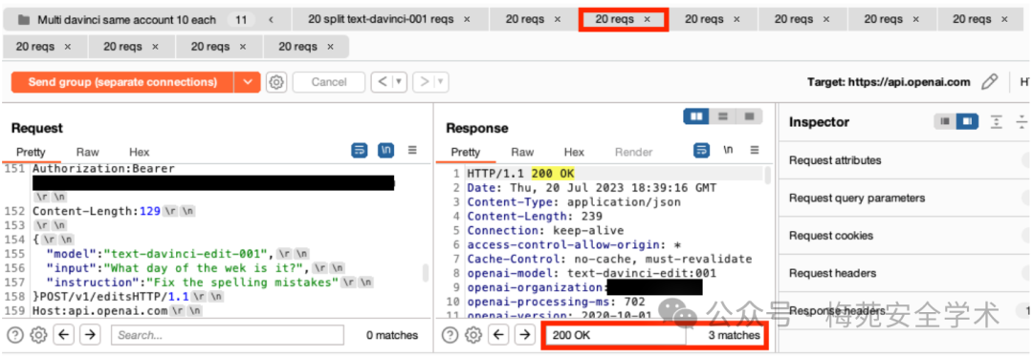Switch Response view to Hex

point(574,152)
